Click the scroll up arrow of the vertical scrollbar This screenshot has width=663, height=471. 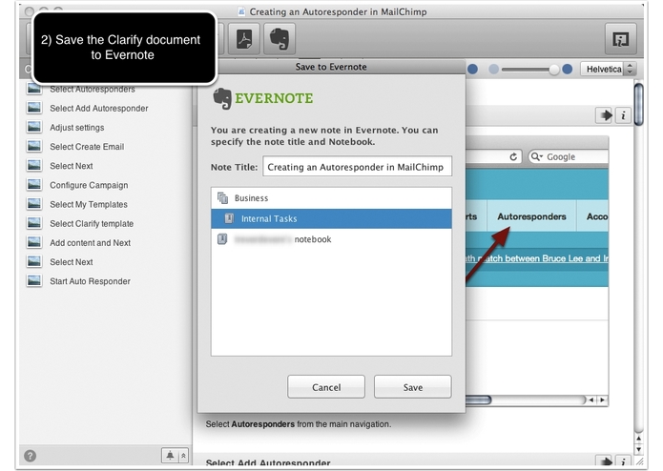[x=638, y=439]
